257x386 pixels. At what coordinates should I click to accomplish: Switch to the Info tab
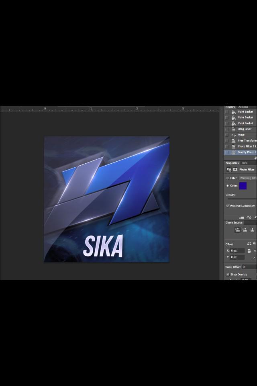pyautogui.click(x=245, y=163)
